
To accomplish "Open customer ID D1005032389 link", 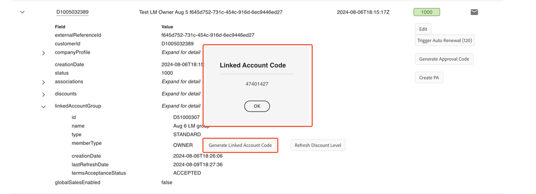I will 72,12.
